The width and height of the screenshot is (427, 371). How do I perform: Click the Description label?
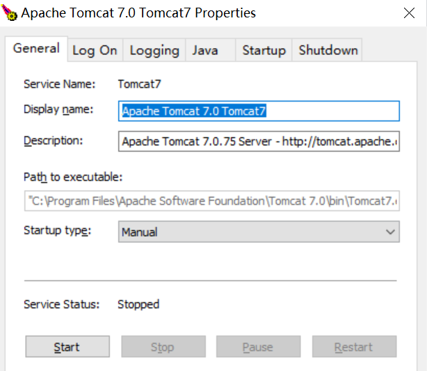(54, 141)
